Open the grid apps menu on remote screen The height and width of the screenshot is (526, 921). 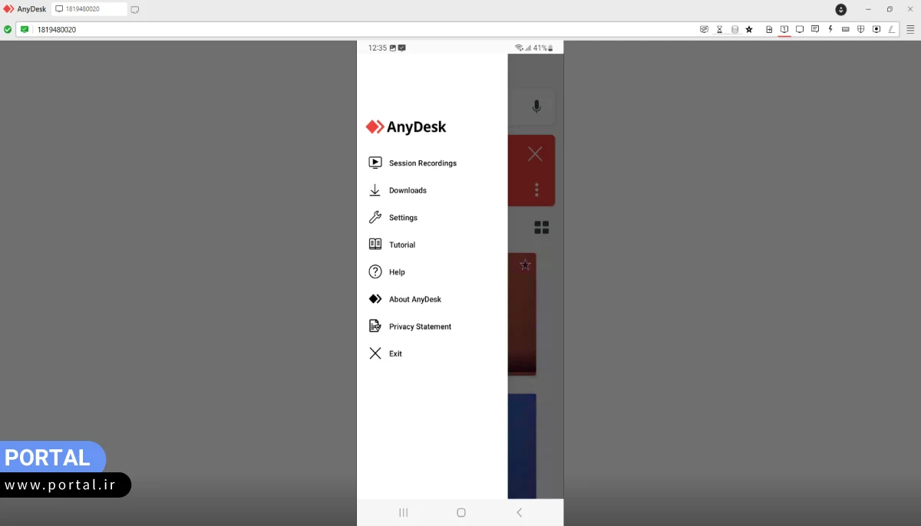tap(542, 227)
